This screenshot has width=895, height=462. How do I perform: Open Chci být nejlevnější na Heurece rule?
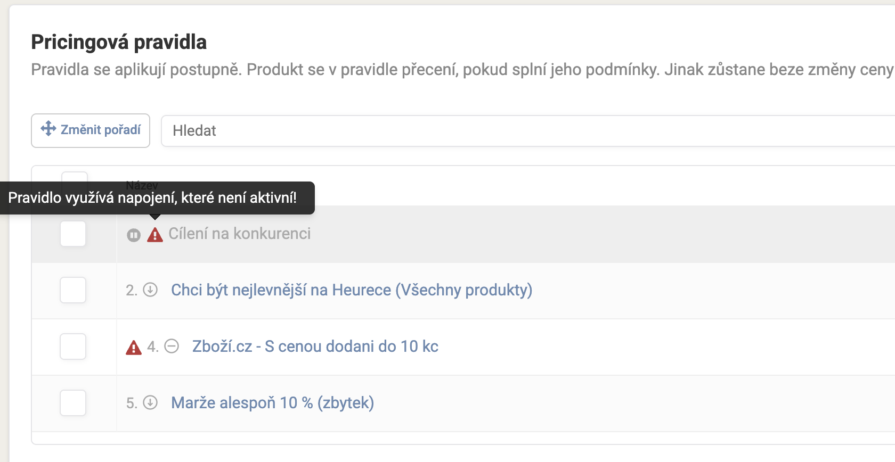coord(351,290)
